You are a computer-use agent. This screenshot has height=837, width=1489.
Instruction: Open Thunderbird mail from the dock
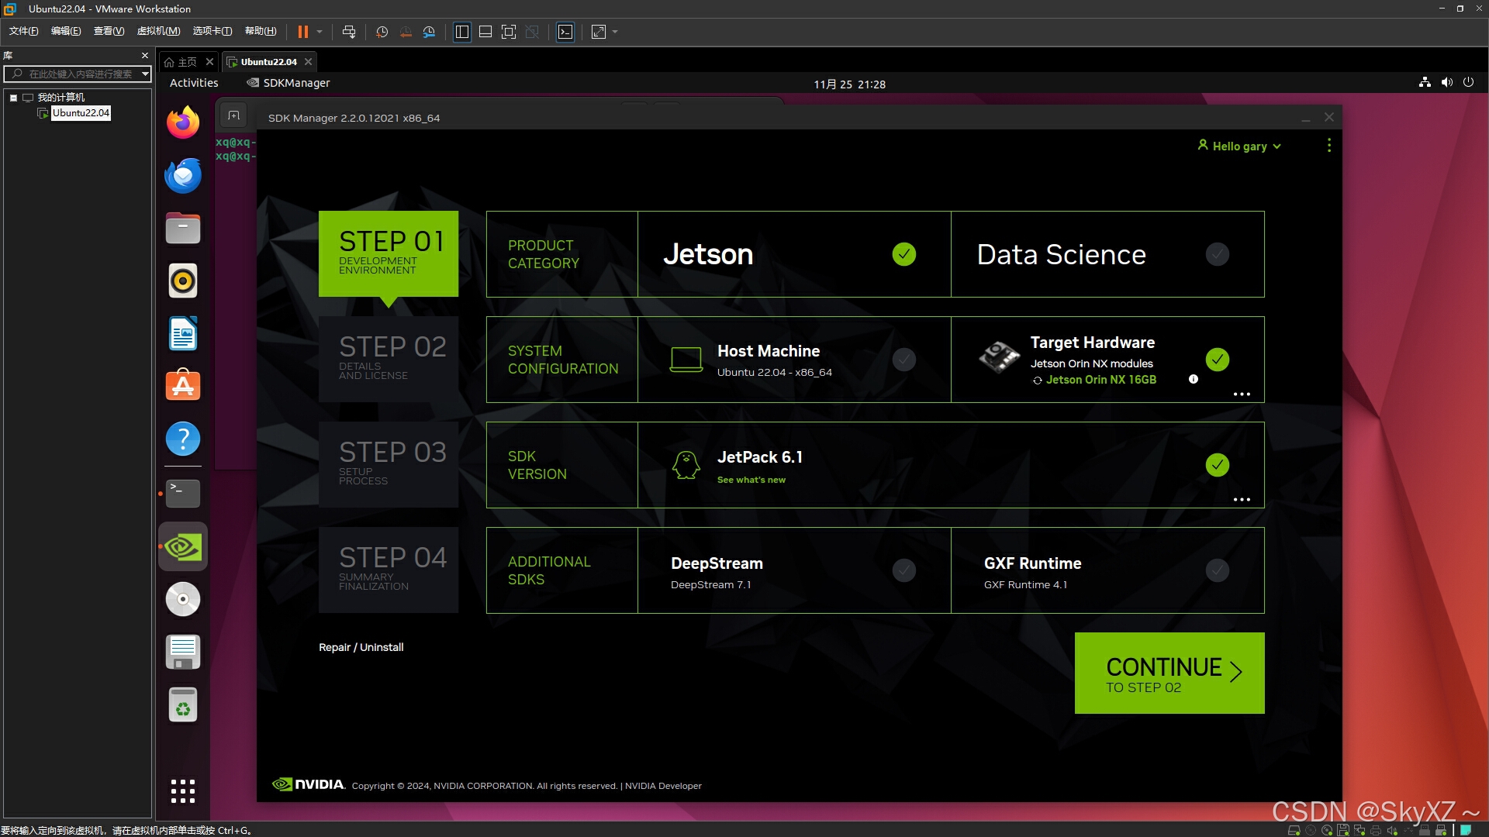183,175
